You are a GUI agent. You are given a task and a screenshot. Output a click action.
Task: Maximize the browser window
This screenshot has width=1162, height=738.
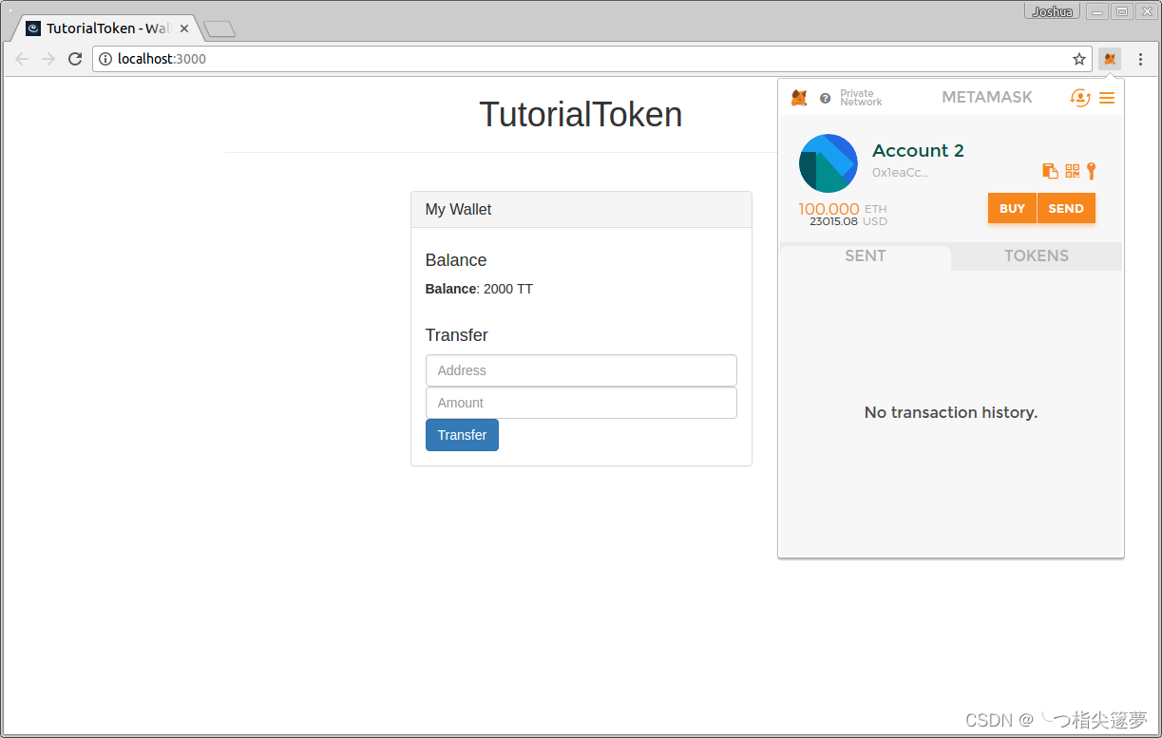[x=1122, y=11]
